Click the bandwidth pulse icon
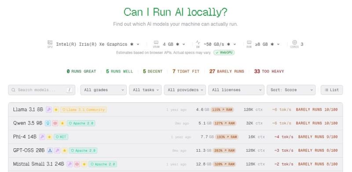 (x=198, y=42)
